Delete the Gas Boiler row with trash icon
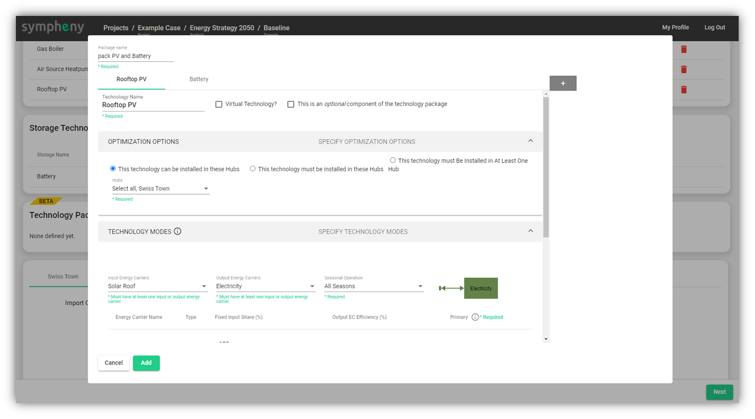755x419 pixels. (684, 49)
